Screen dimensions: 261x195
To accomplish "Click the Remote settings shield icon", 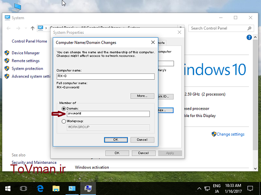I will pyautogui.click(x=7, y=61).
